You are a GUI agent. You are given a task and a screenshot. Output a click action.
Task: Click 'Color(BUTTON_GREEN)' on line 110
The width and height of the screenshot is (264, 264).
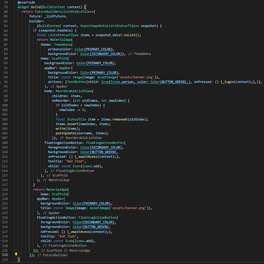coord(98,152)
